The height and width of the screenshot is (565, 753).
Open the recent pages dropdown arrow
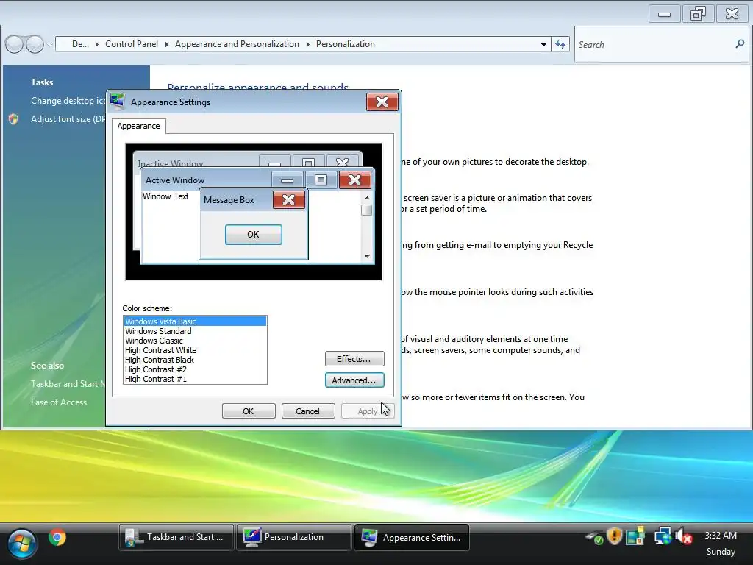[x=49, y=45]
